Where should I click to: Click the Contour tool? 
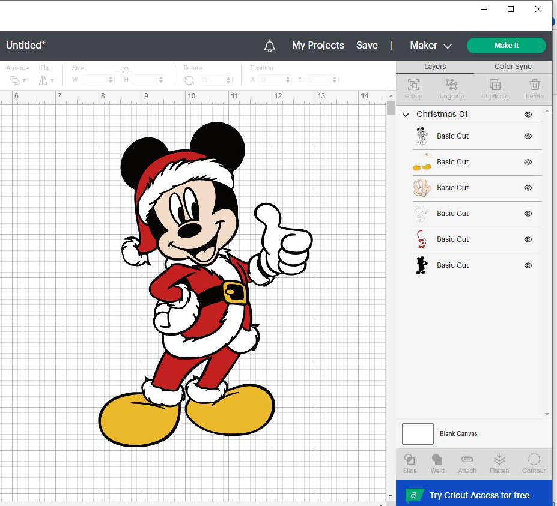(x=534, y=459)
